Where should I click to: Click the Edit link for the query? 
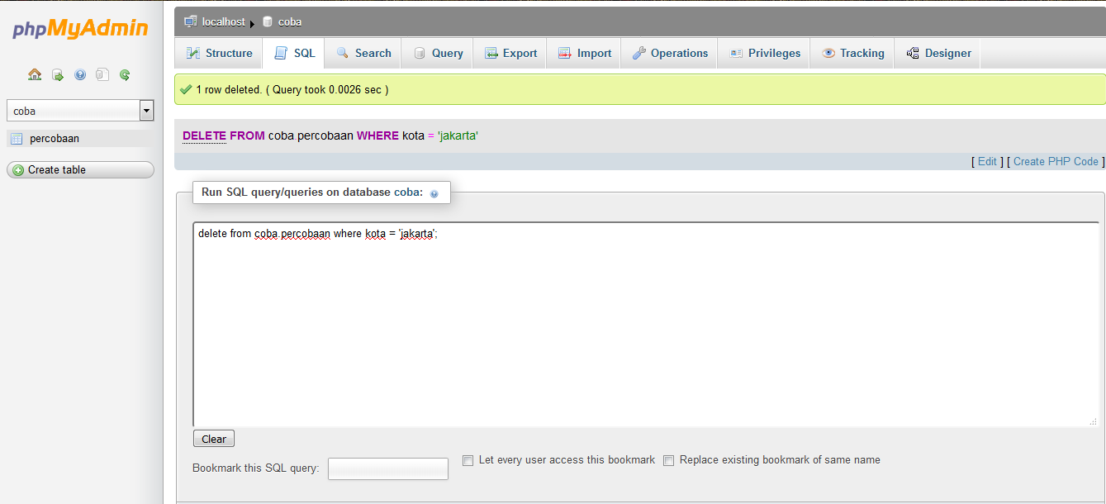987,162
